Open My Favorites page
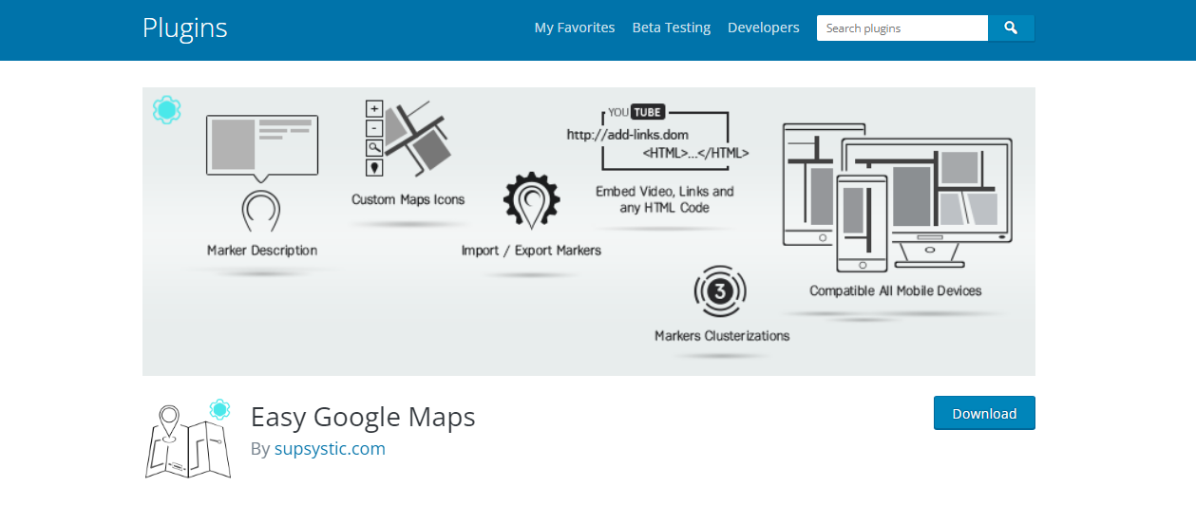Image resolution: width=1196 pixels, height=505 pixels. click(x=575, y=28)
